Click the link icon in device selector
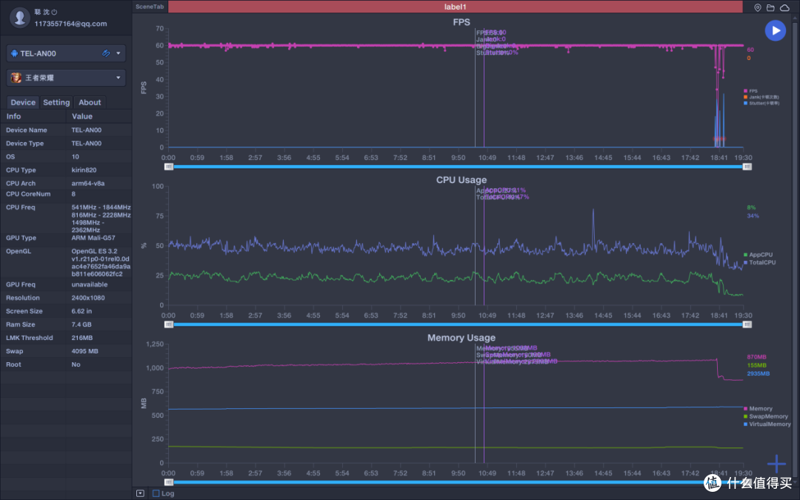This screenshot has height=500, width=800. click(106, 53)
